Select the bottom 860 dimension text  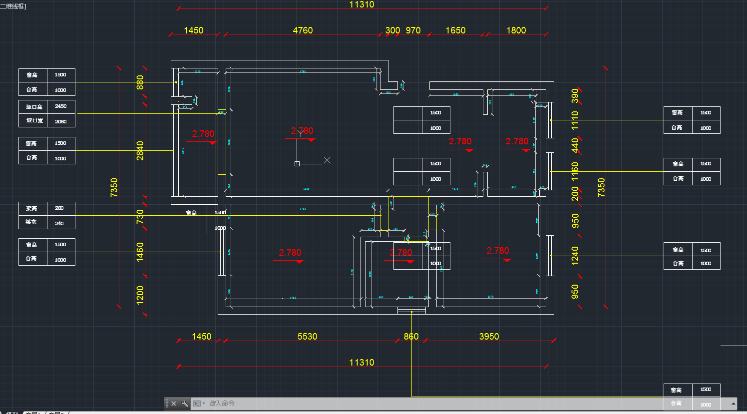pyautogui.click(x=411, y=337)
